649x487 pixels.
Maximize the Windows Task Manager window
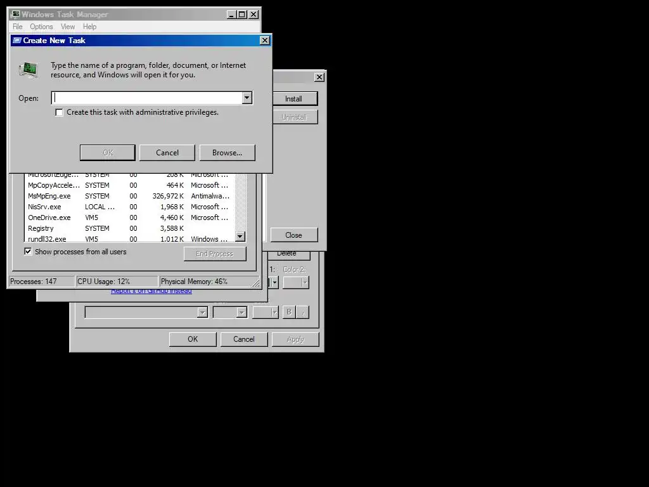(x=241, y=15)
